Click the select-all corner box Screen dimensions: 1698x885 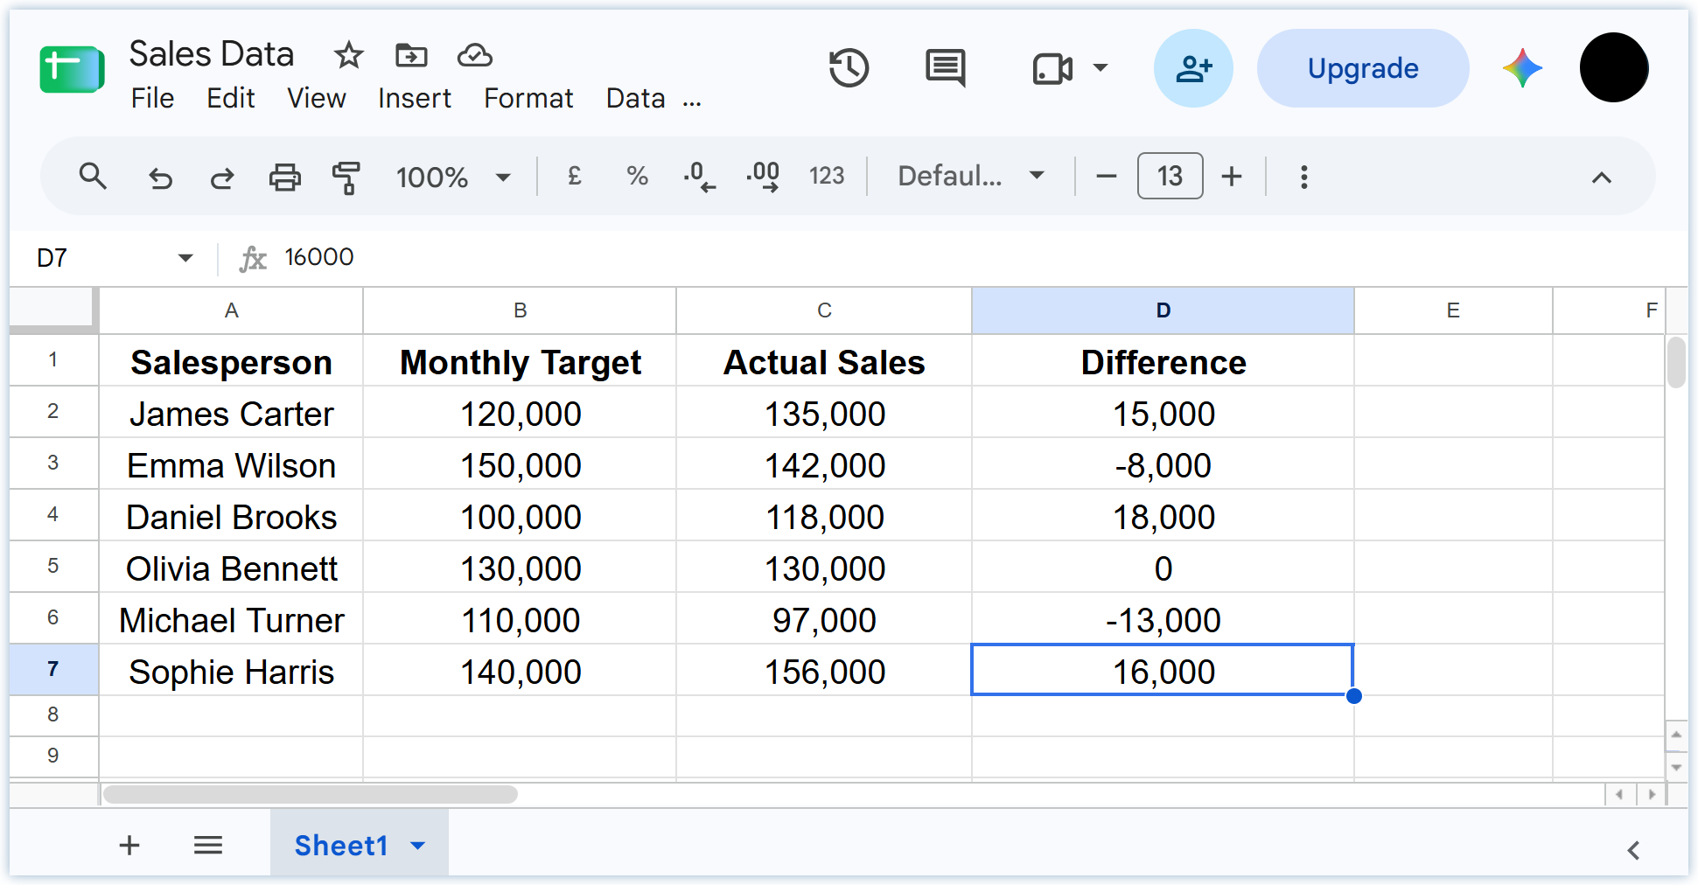(x=52, y=310)
